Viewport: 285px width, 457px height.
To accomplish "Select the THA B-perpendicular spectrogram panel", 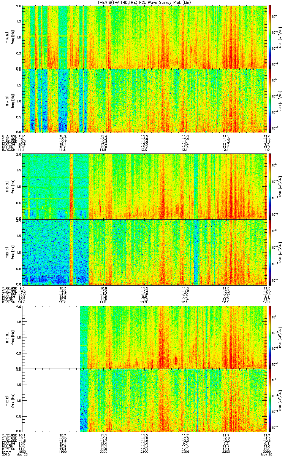I will (x=144, y=37).
